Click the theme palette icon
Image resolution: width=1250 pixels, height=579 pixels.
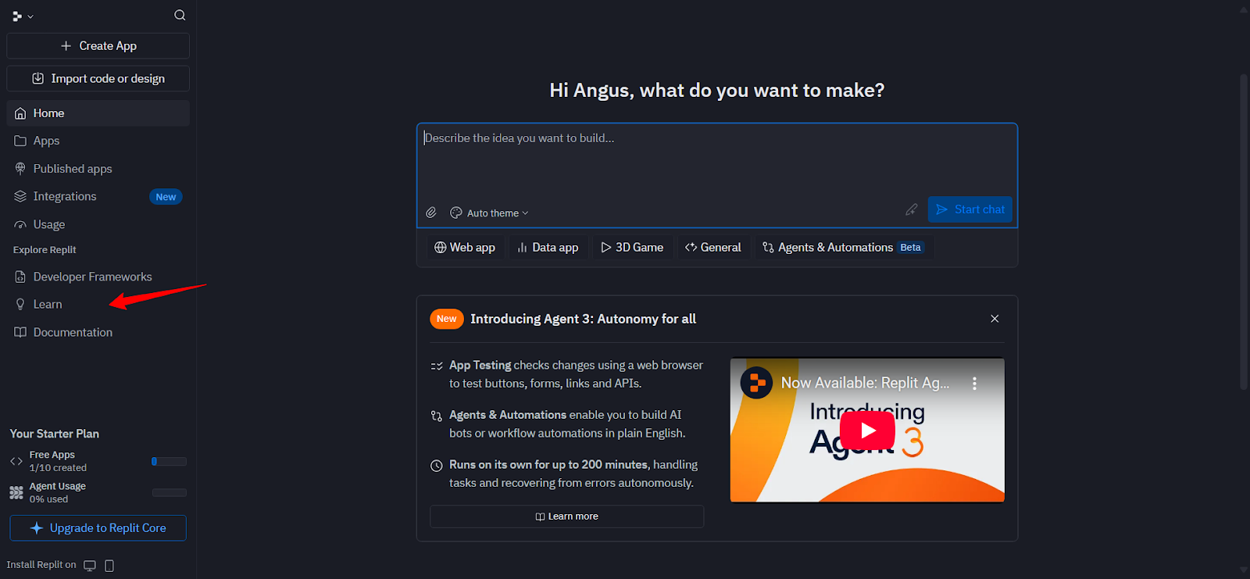point(456,213)
